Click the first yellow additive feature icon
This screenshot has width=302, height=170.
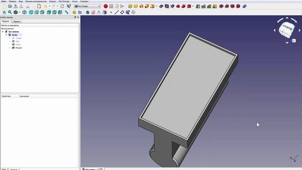130,6
